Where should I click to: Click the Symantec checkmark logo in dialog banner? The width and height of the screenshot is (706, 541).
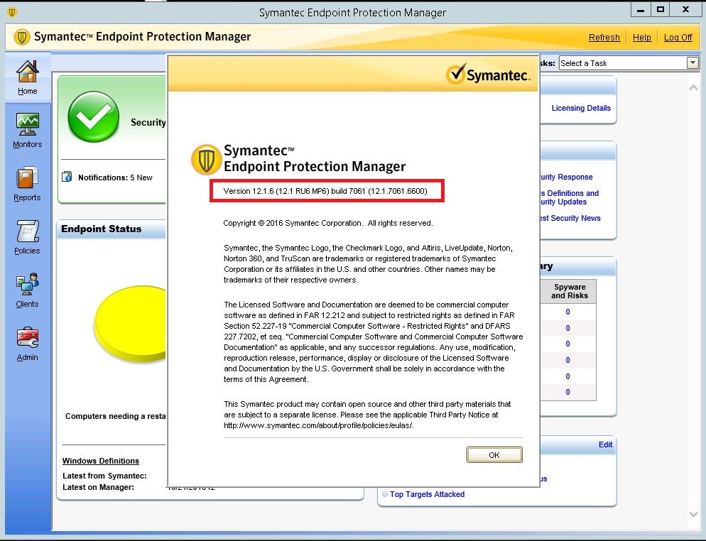pyautogui.click(x=488, y=75)
